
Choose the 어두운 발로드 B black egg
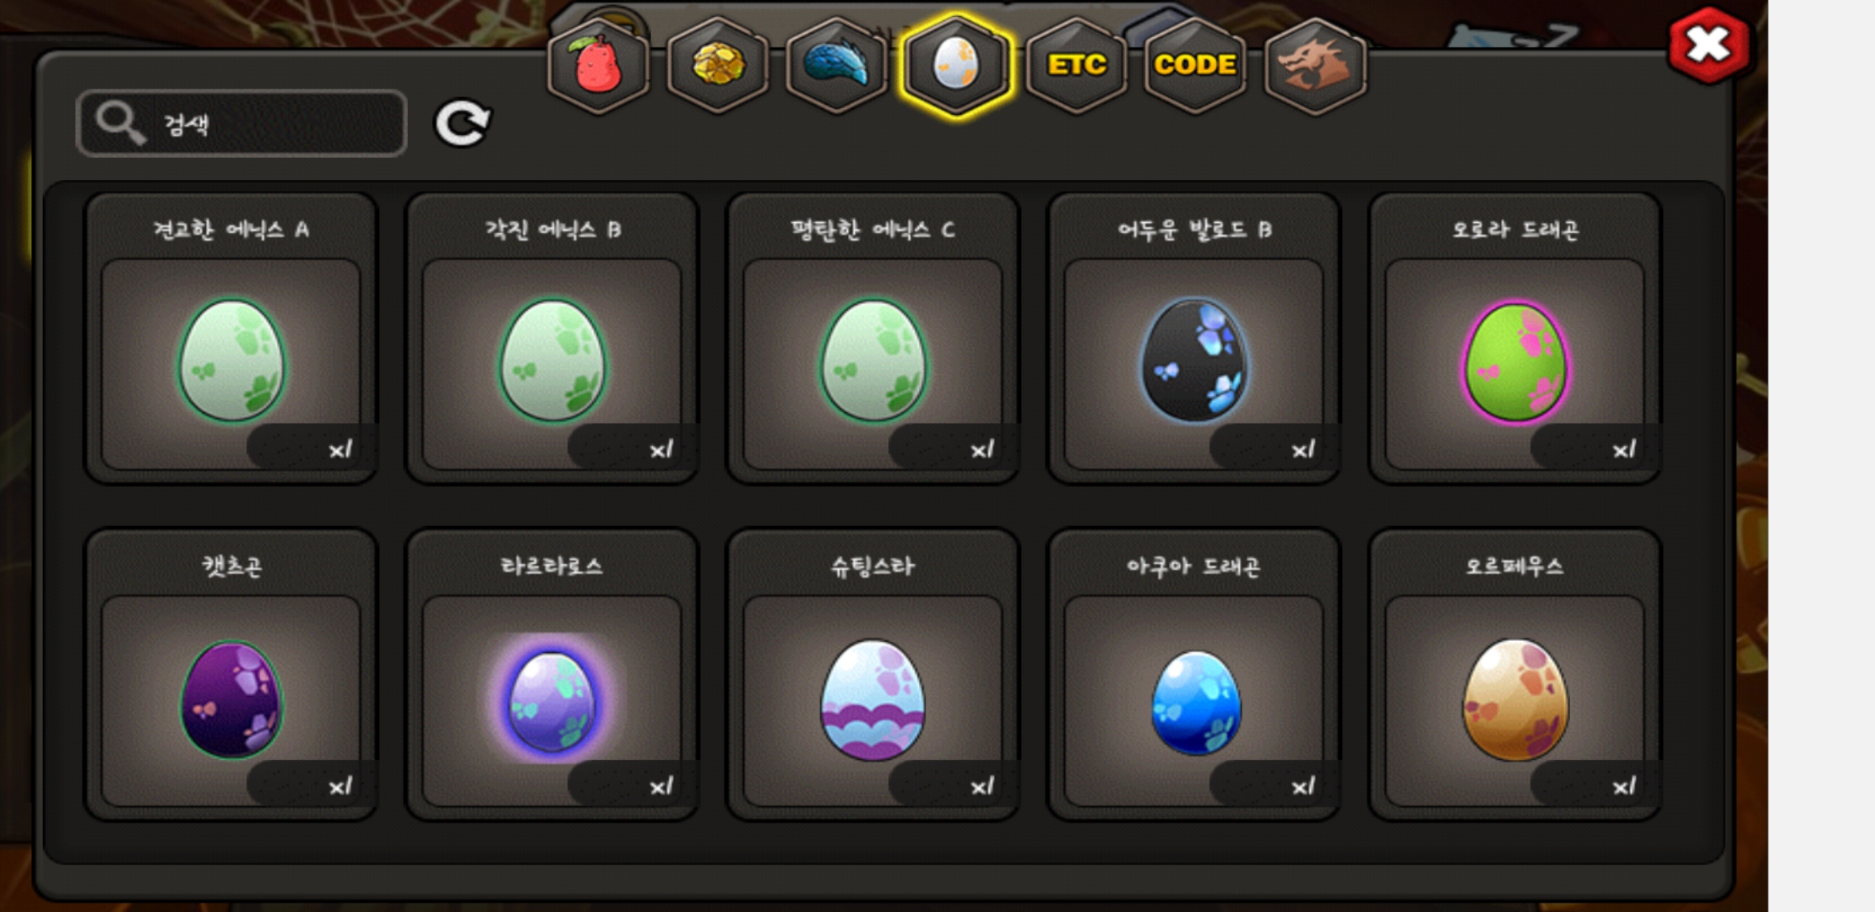(1193, 339)
